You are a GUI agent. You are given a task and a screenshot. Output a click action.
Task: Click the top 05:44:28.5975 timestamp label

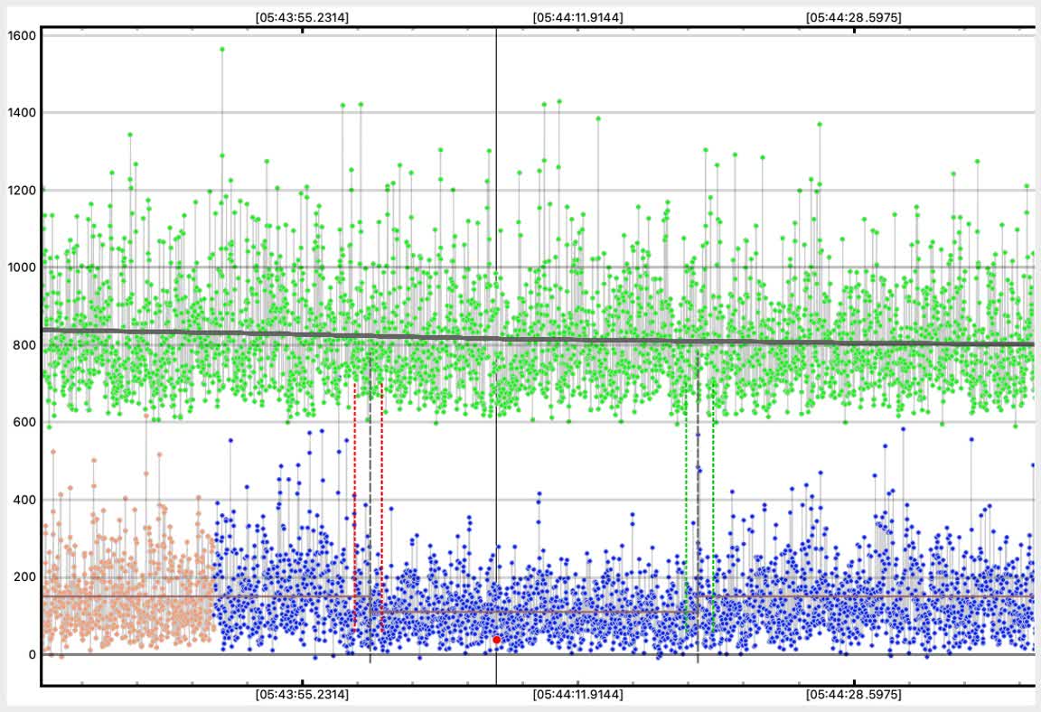[855, 17]
